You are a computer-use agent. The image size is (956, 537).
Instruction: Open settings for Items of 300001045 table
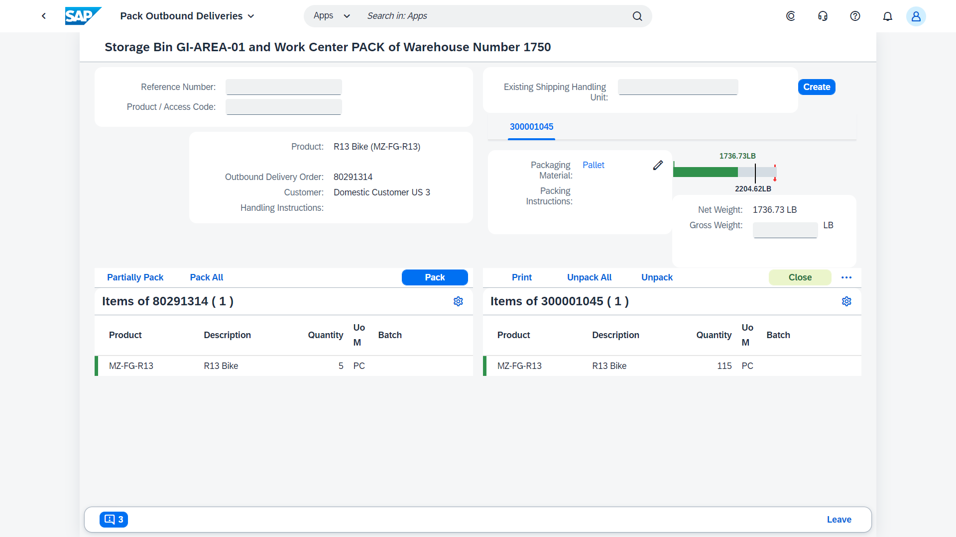click(x=846, y=301)
